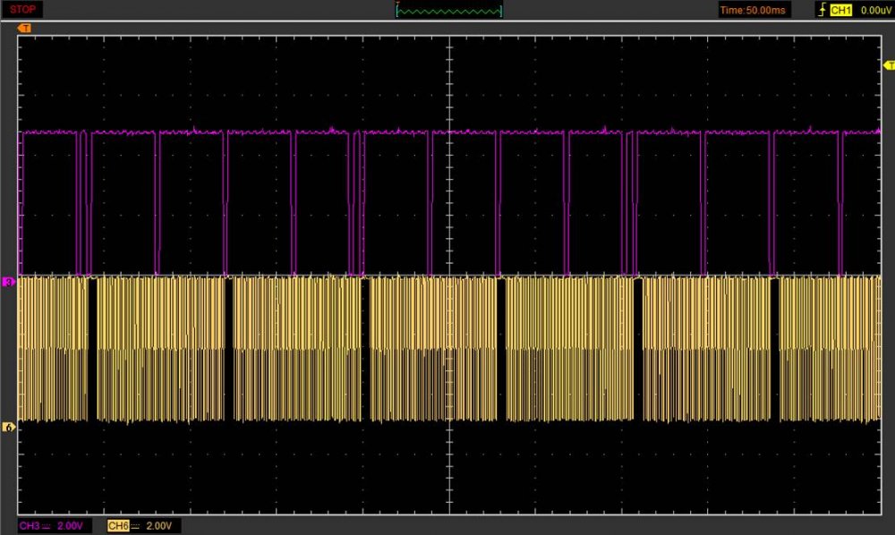This screenshot has height=535, width=895.
Task: Select the highlighted CH6 channel label
Action: [x=117, y=525]
